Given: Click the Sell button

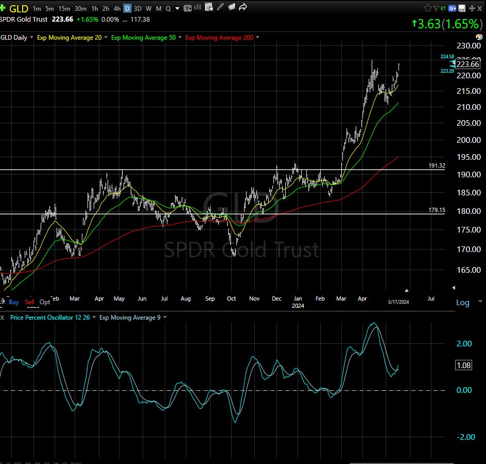Looking at the screenshot, I should (29, 302).
